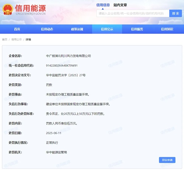Click the penalty standard text 责令改正，处20万元以上50万元以下
Viewport: 184px width, 170px height.
[x=70, y=114]
